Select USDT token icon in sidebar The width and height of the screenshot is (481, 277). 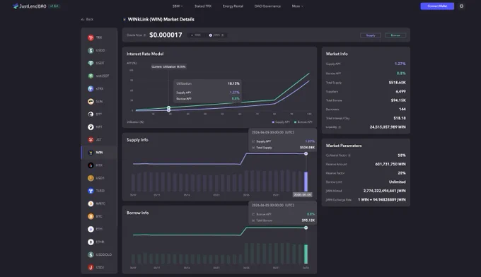[x=91, y=63]
